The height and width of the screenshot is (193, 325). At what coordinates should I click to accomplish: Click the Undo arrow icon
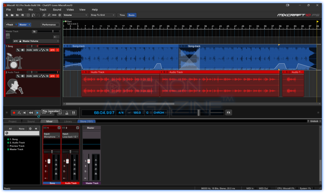[x=33, y=15]
